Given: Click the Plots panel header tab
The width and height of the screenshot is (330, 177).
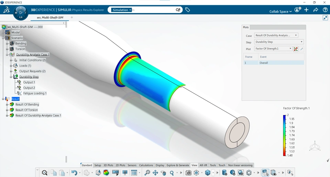Looking at the screenshot, I should pyautogui.click(x=245, y=27).
